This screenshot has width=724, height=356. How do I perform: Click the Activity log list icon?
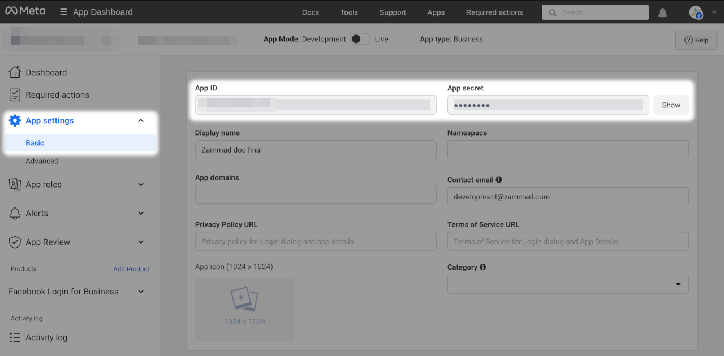pos(15,337)
